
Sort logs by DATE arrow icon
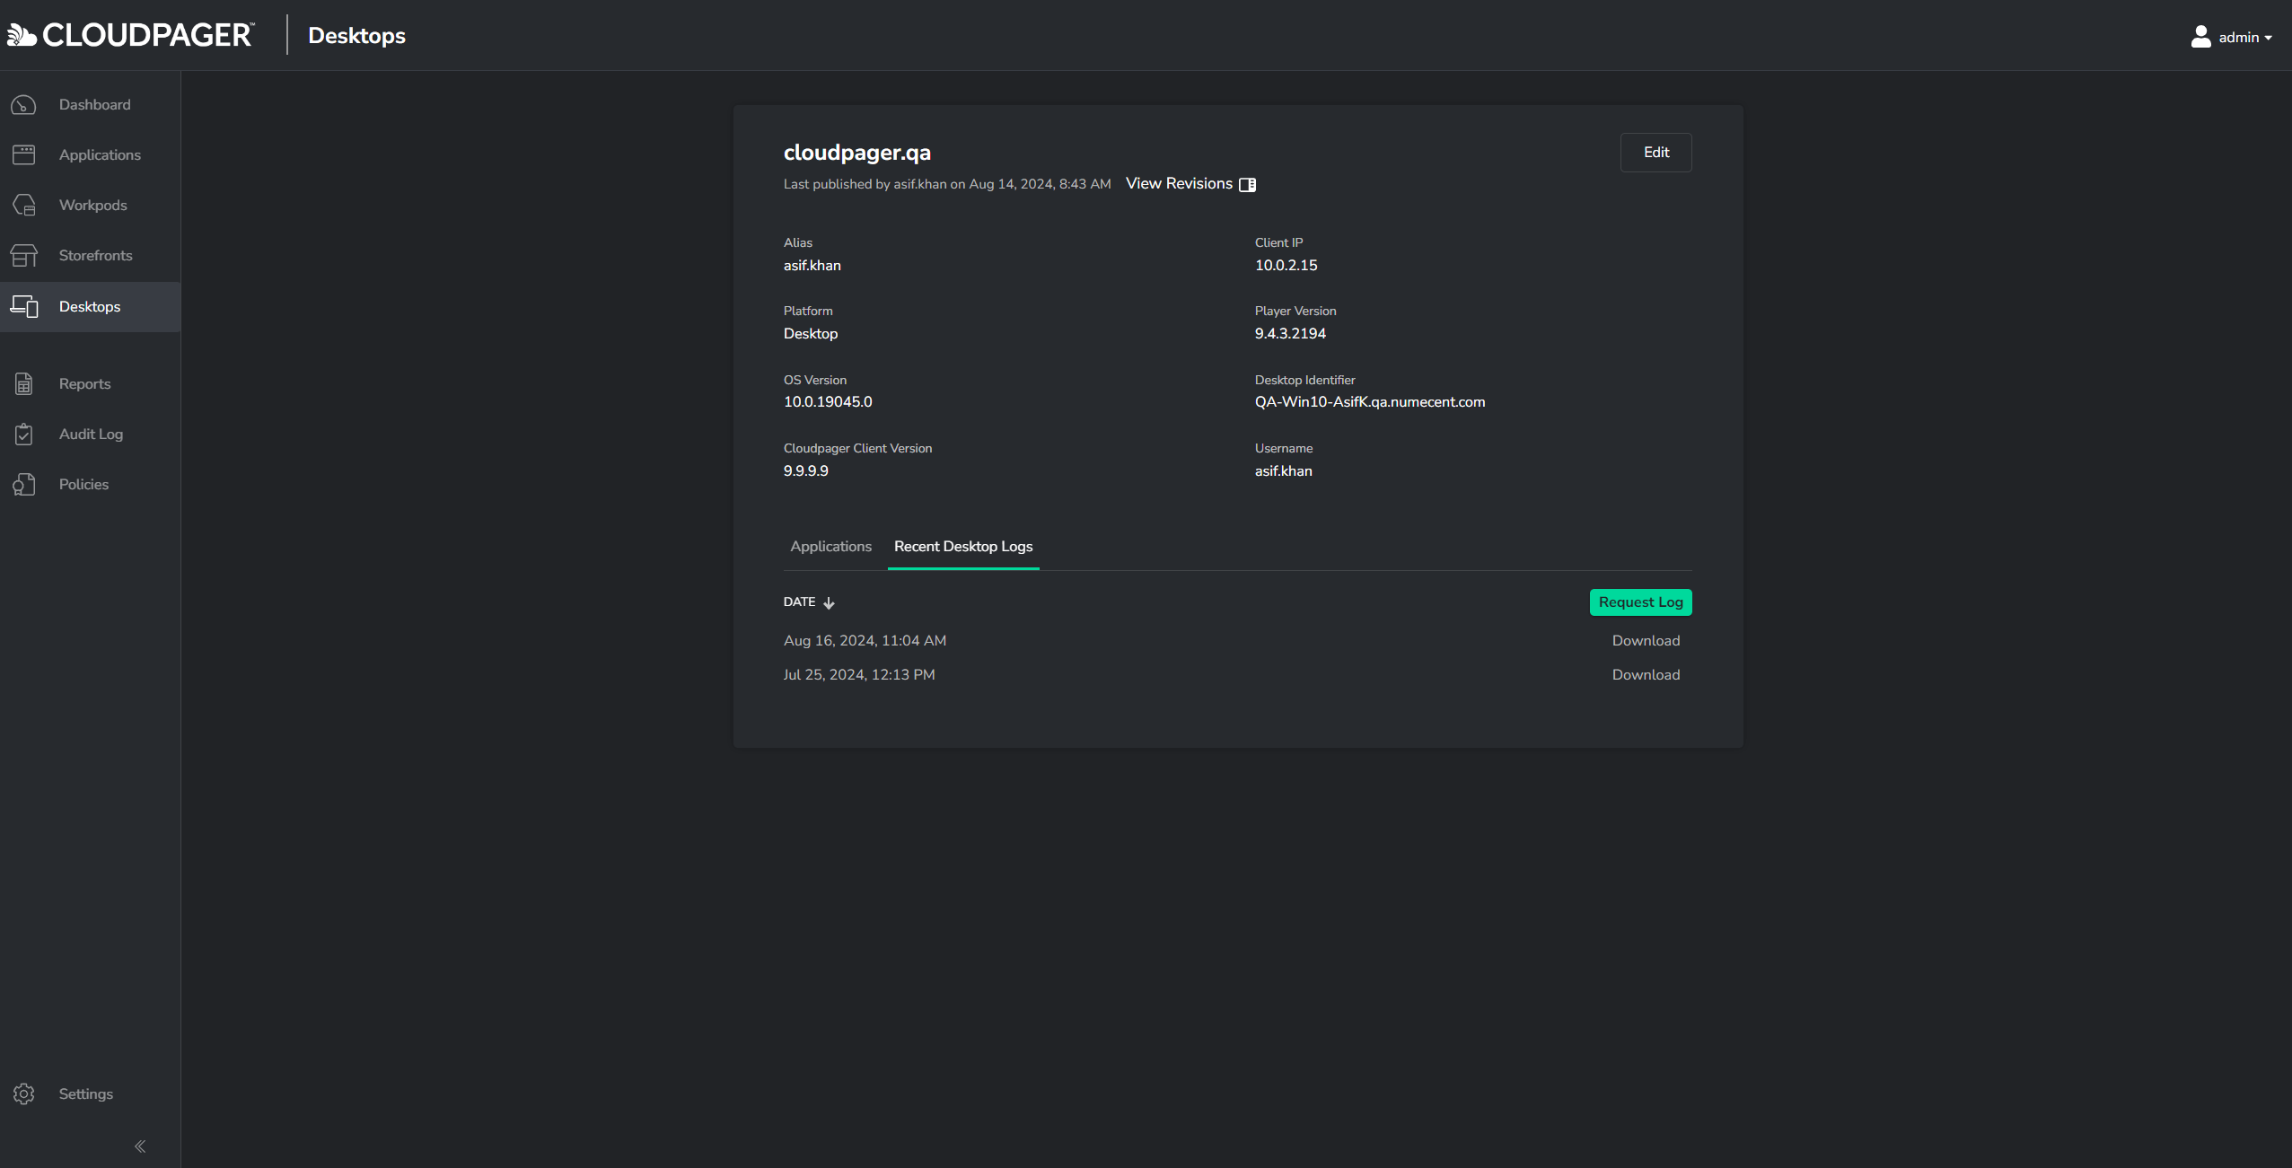point(829,603)
